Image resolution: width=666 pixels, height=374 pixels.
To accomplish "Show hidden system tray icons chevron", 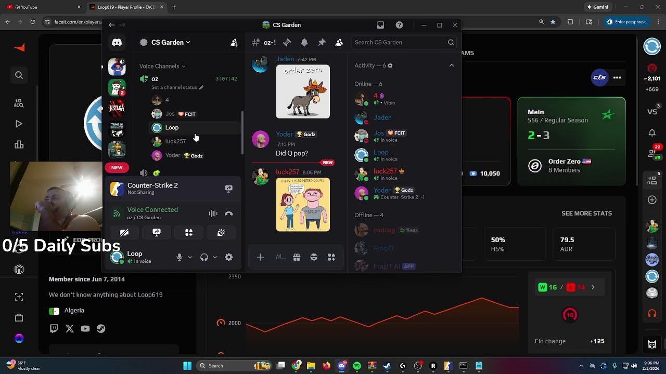I will click(x=581, y=366).
